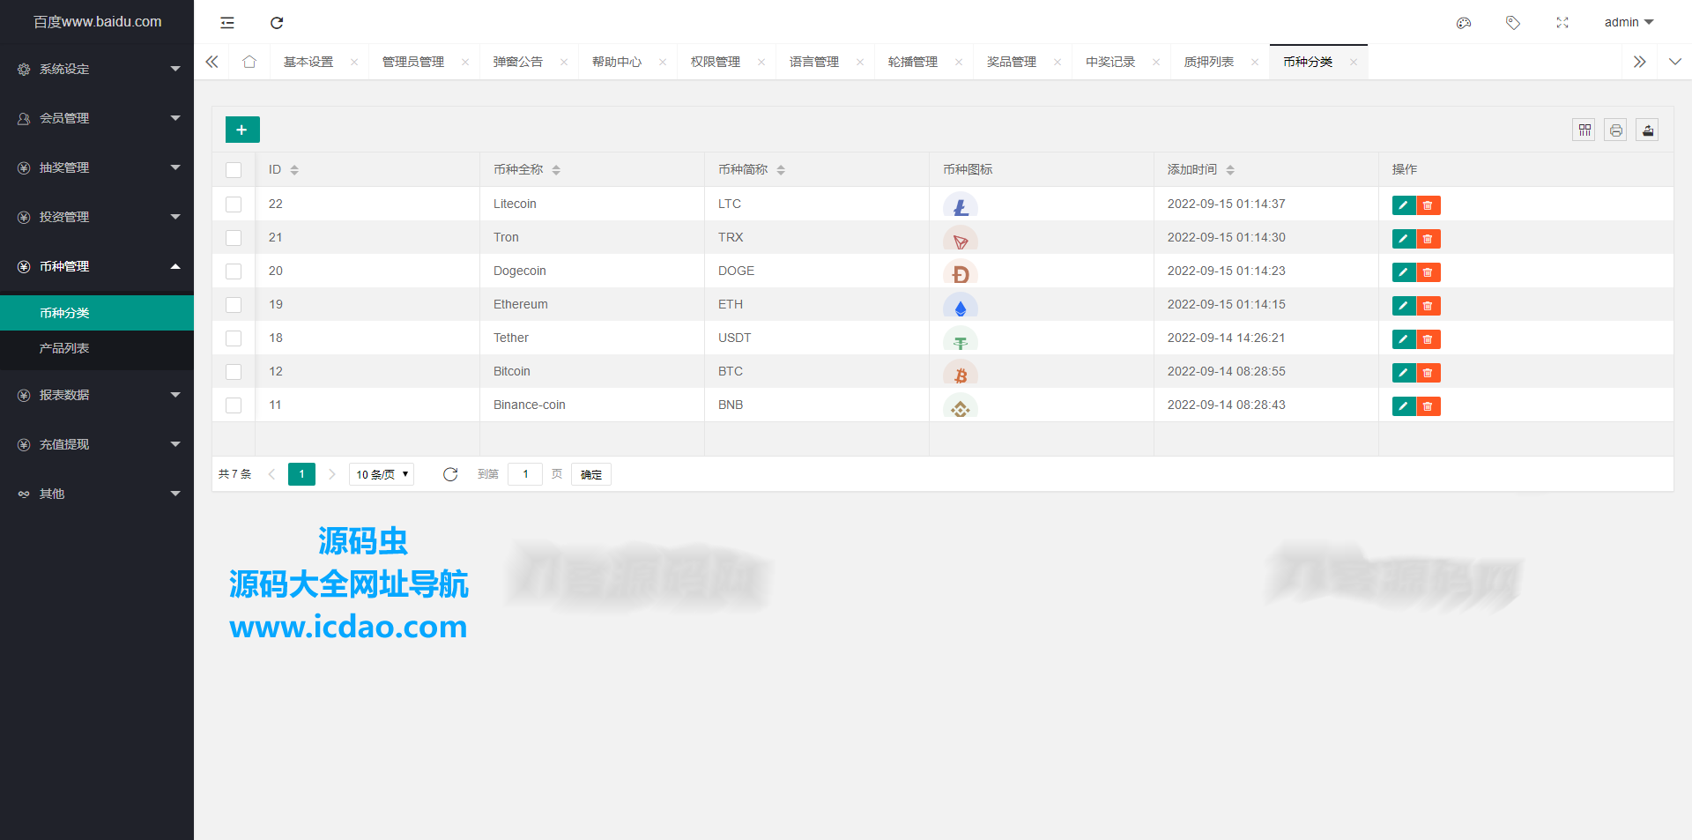Click page number 1 button
The image size is (1692, 840).
point(301,474)
